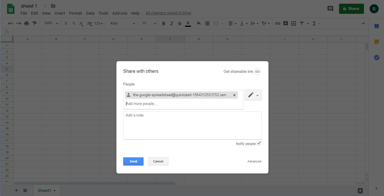Open the Edit menu

[x=34, y=13]
